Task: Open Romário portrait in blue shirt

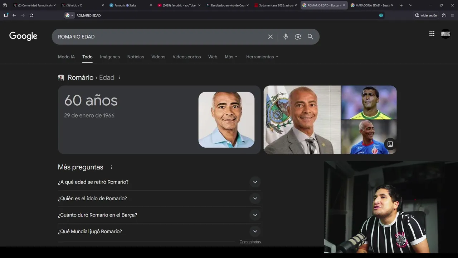Action: (x=226, y=120)
